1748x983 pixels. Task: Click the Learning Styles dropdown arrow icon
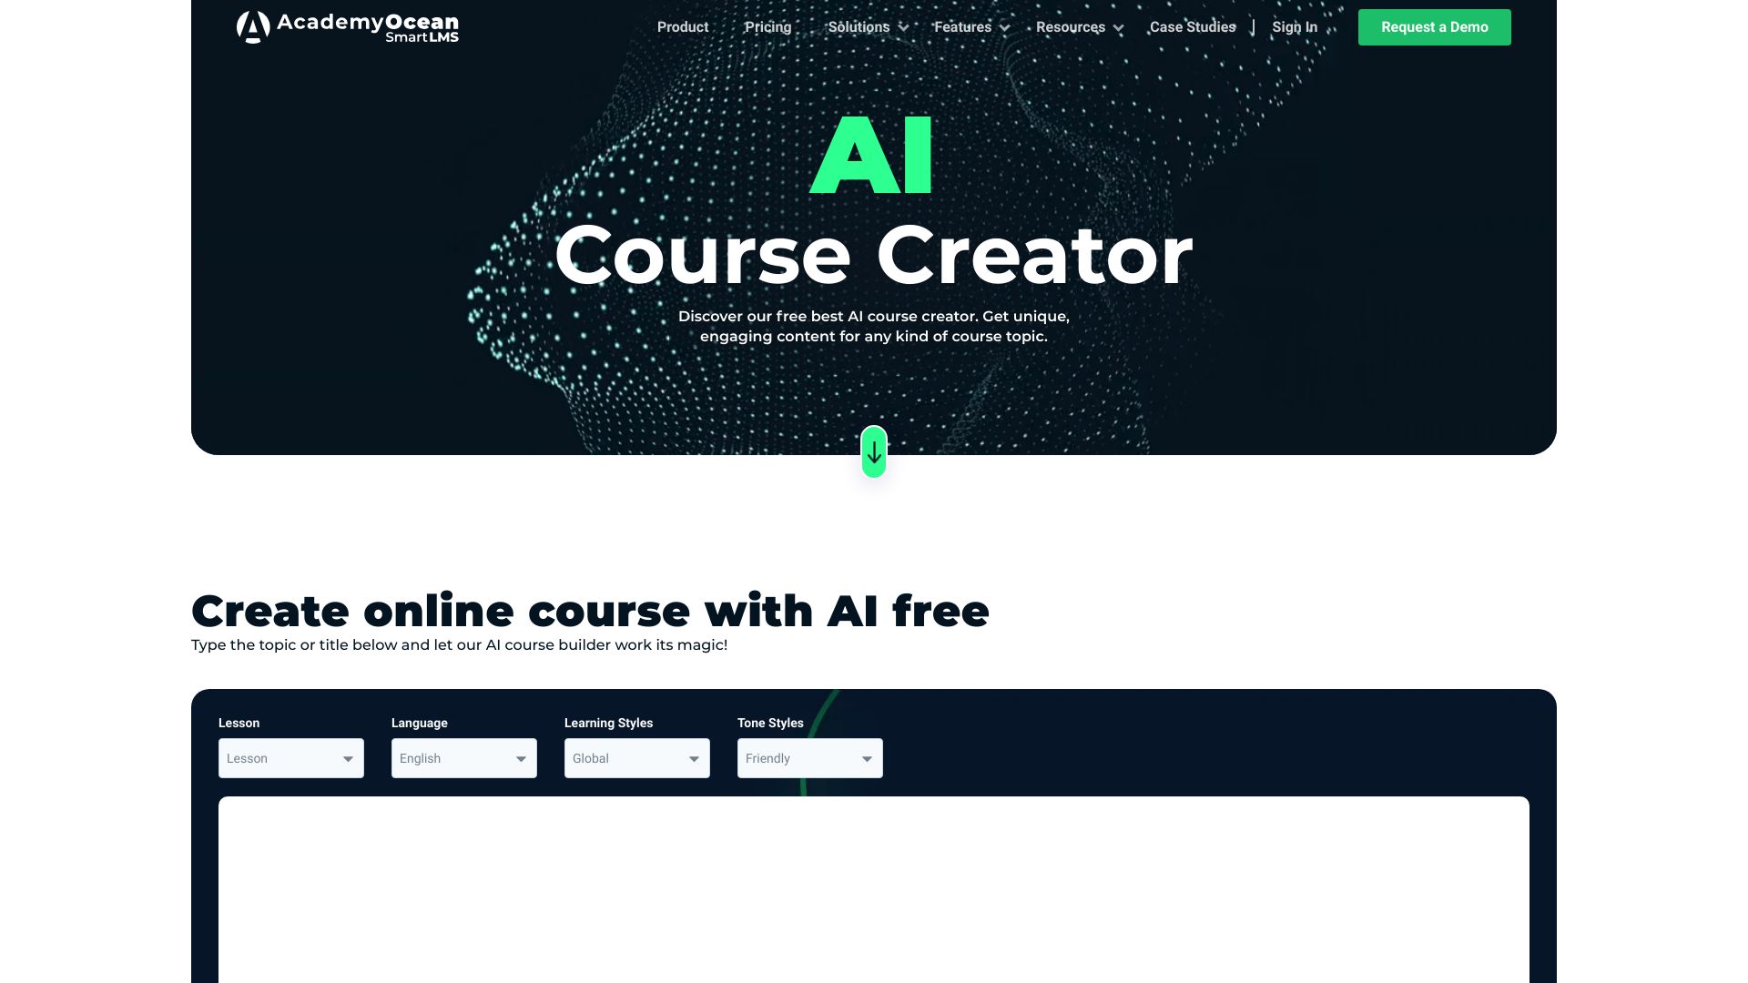click(x=693, y=757)
